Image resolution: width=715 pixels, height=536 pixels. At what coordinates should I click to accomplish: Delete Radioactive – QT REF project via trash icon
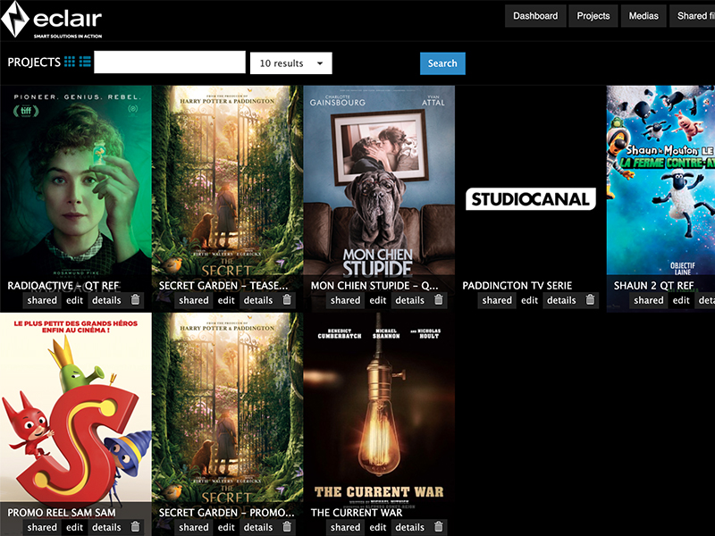click(x=136, y=300)
